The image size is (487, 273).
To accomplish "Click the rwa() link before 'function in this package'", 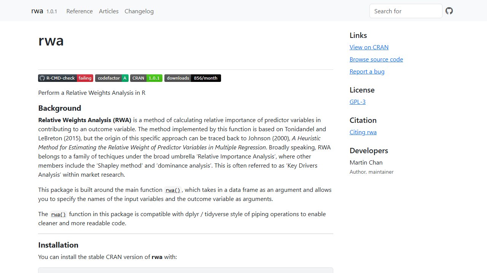I will coord(59,214).
